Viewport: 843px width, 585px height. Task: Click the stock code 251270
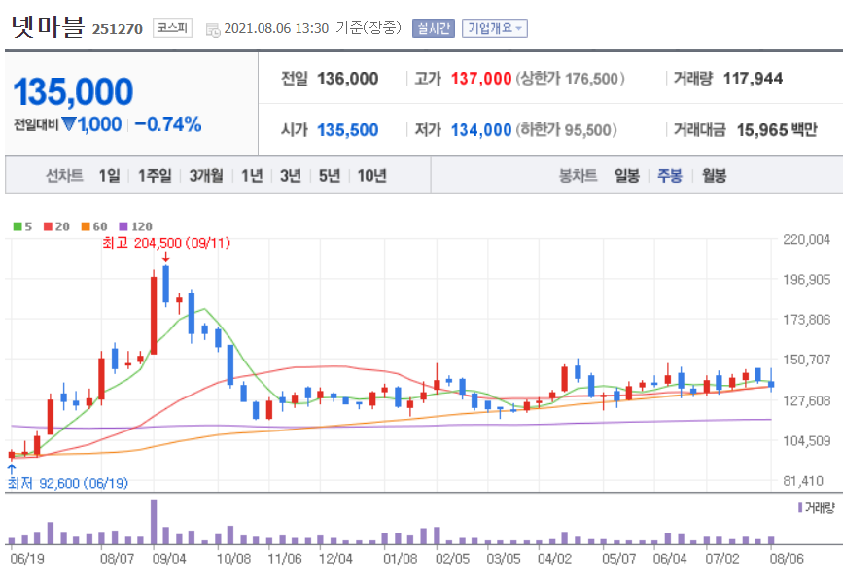118,29
